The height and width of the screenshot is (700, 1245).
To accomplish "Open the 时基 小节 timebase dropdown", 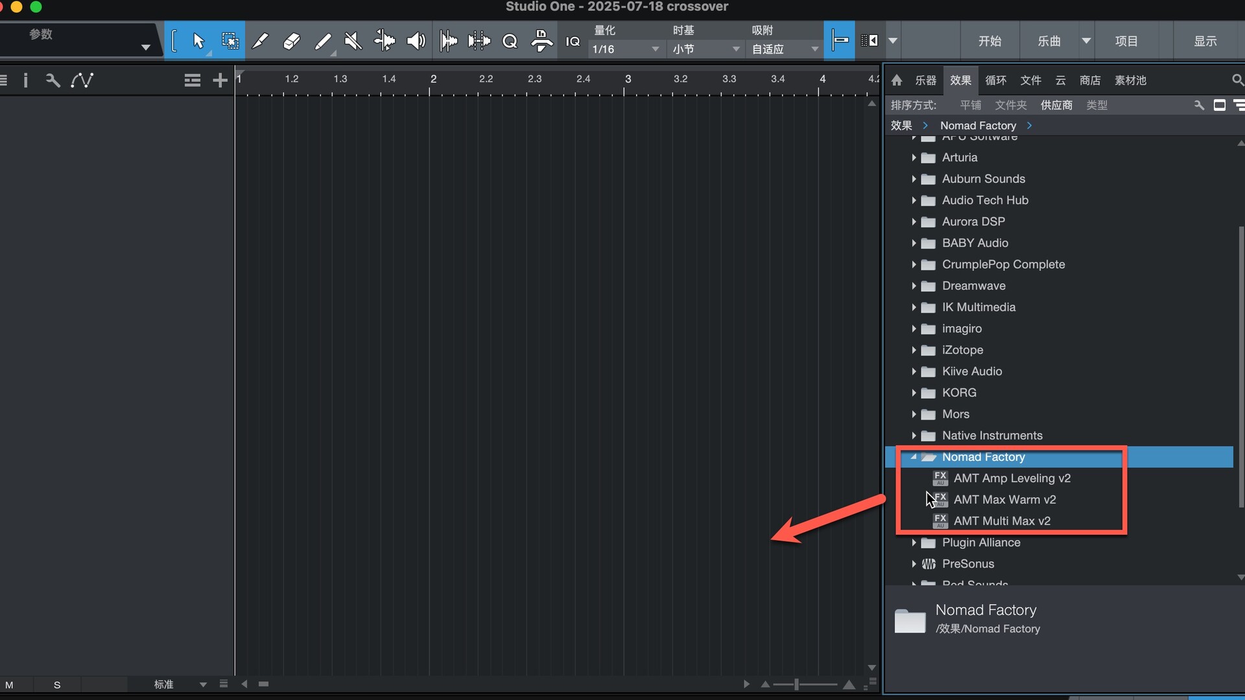I will pos(706,49).
